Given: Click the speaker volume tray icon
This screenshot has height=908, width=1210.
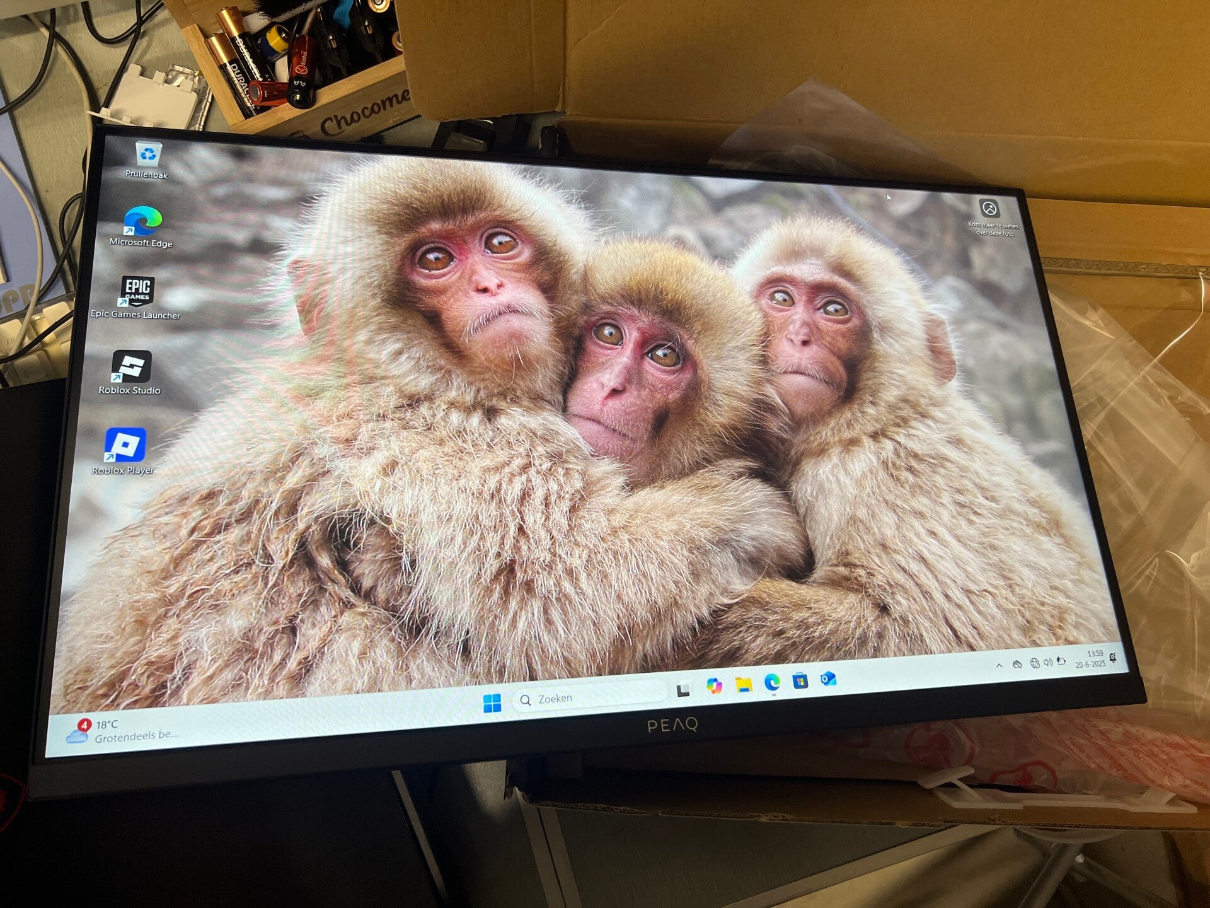Looking at the screenshot, I should click(x=1047, y=661).
